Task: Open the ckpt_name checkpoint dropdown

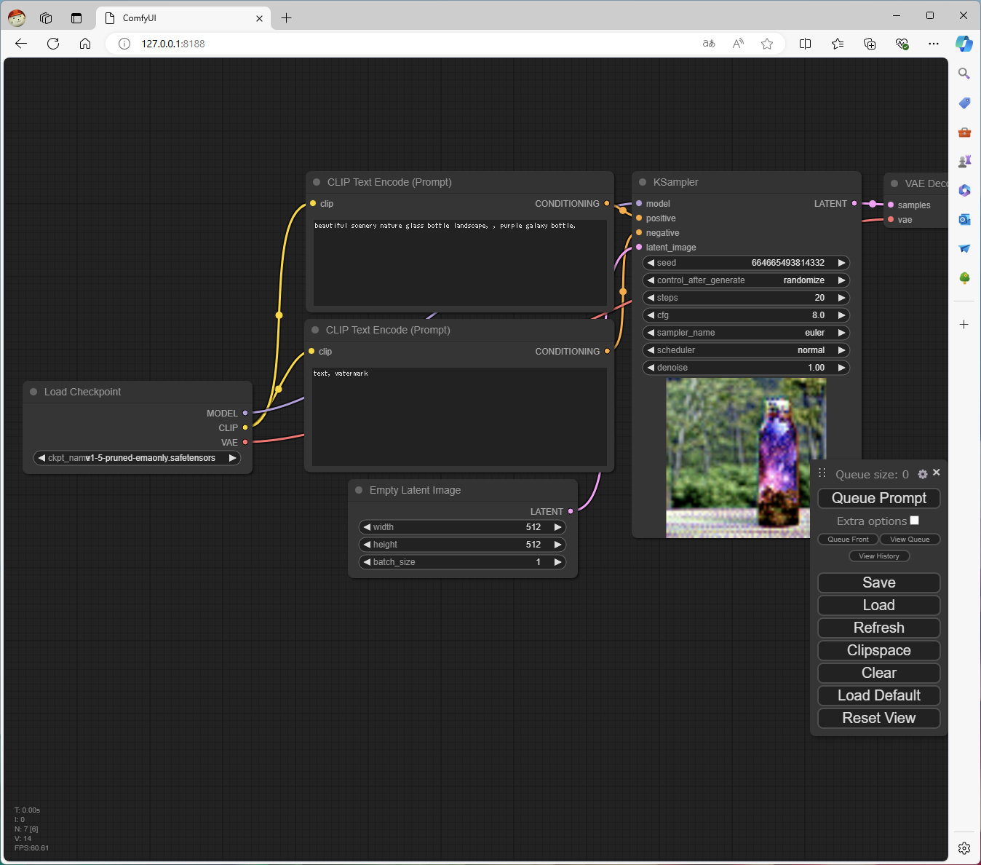Action: tap(138, 458)
